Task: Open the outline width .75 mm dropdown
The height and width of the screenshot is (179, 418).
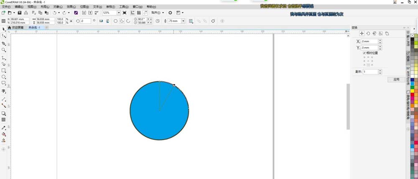Action: pos(183,21)
